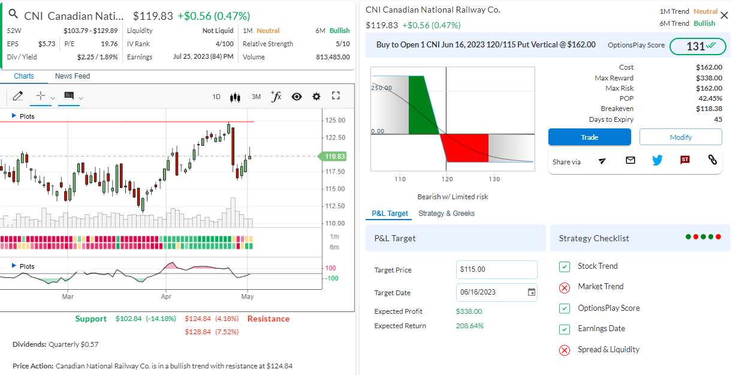Click the Expected Return 208.64% value

tap(470, 326)
